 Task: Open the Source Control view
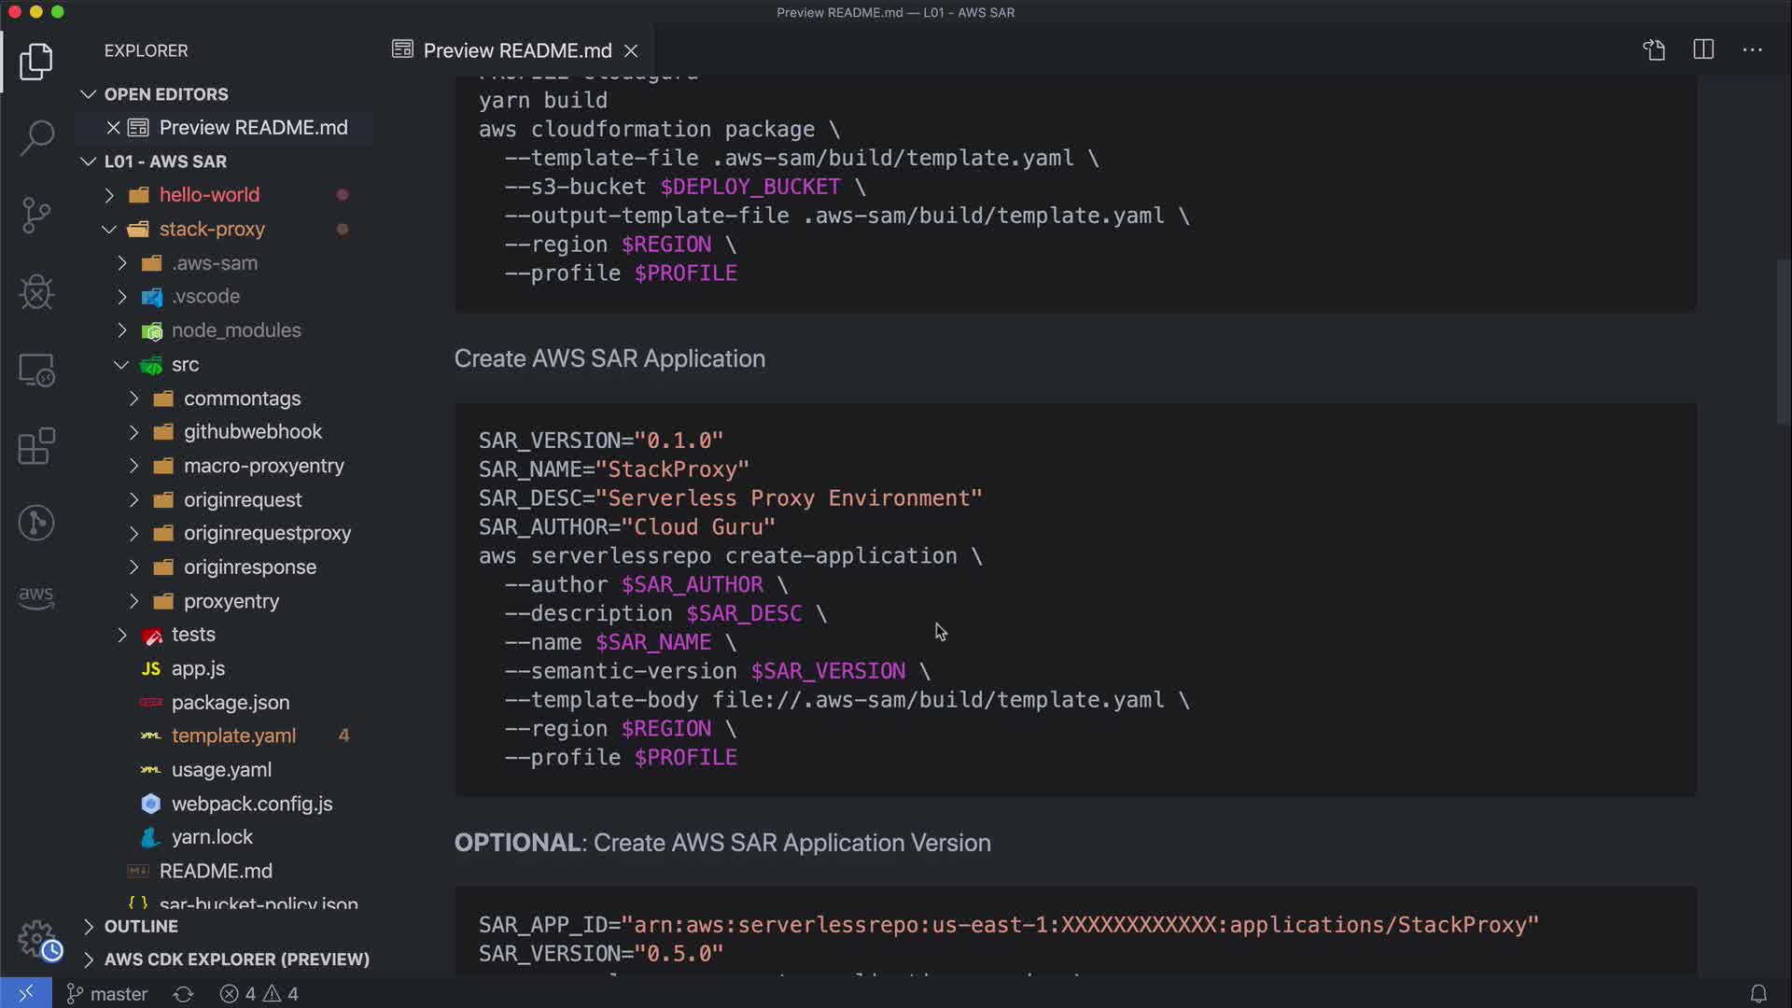pyautogui.click(x=36, y=216)
